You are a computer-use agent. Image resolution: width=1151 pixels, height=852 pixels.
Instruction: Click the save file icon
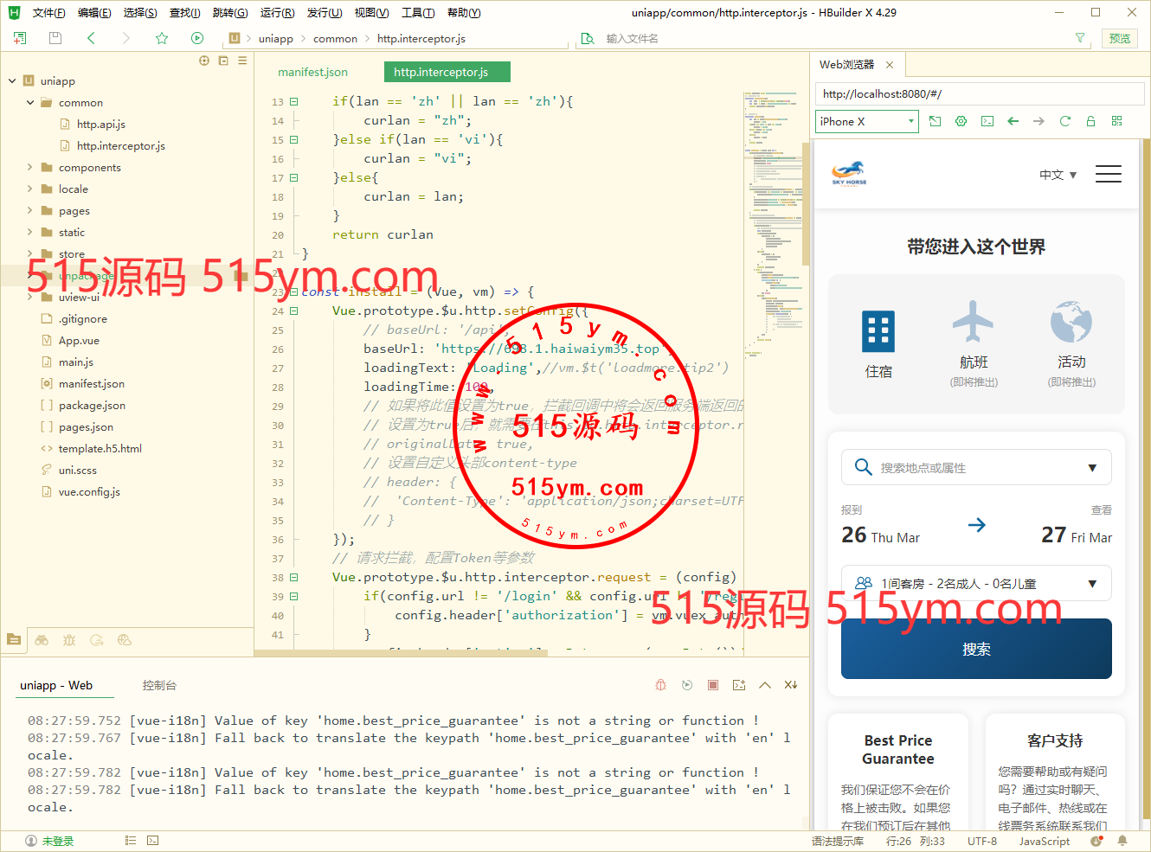click(55, 38)
